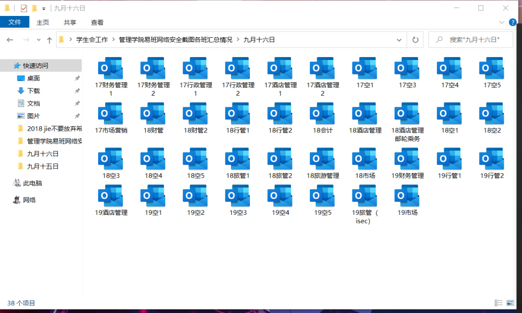Switch to the 主页 ribbon tab
This screenshot has width=522, height=313.
point(43,22)
